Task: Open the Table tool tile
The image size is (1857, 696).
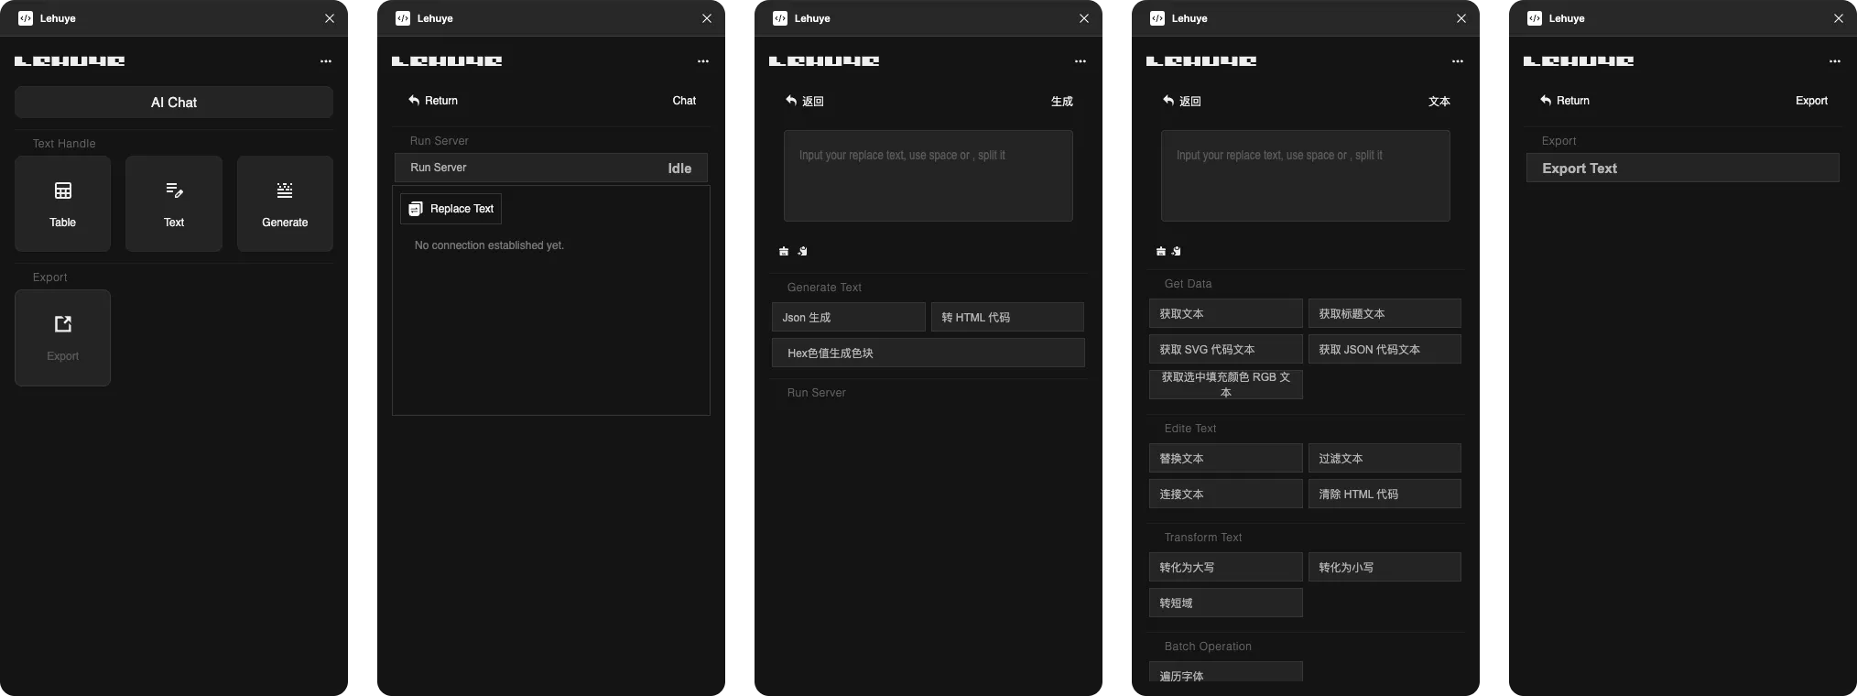Action: pos(62,203)
